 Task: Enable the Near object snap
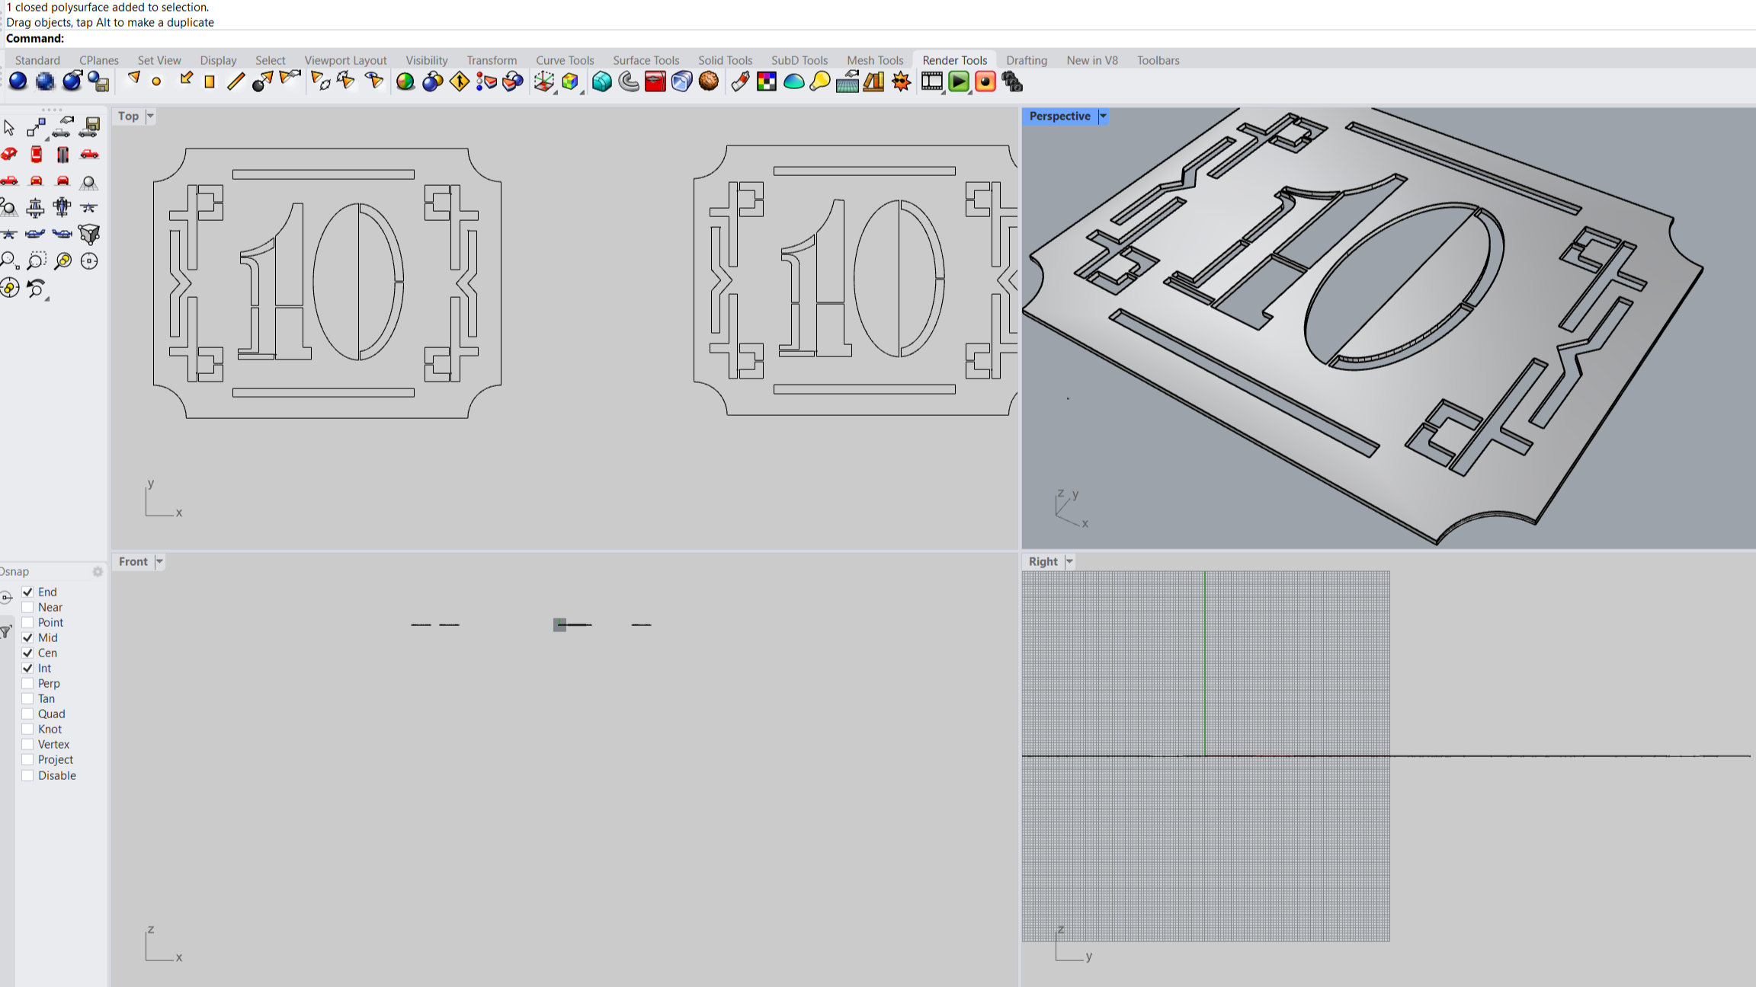coord(28,607)
